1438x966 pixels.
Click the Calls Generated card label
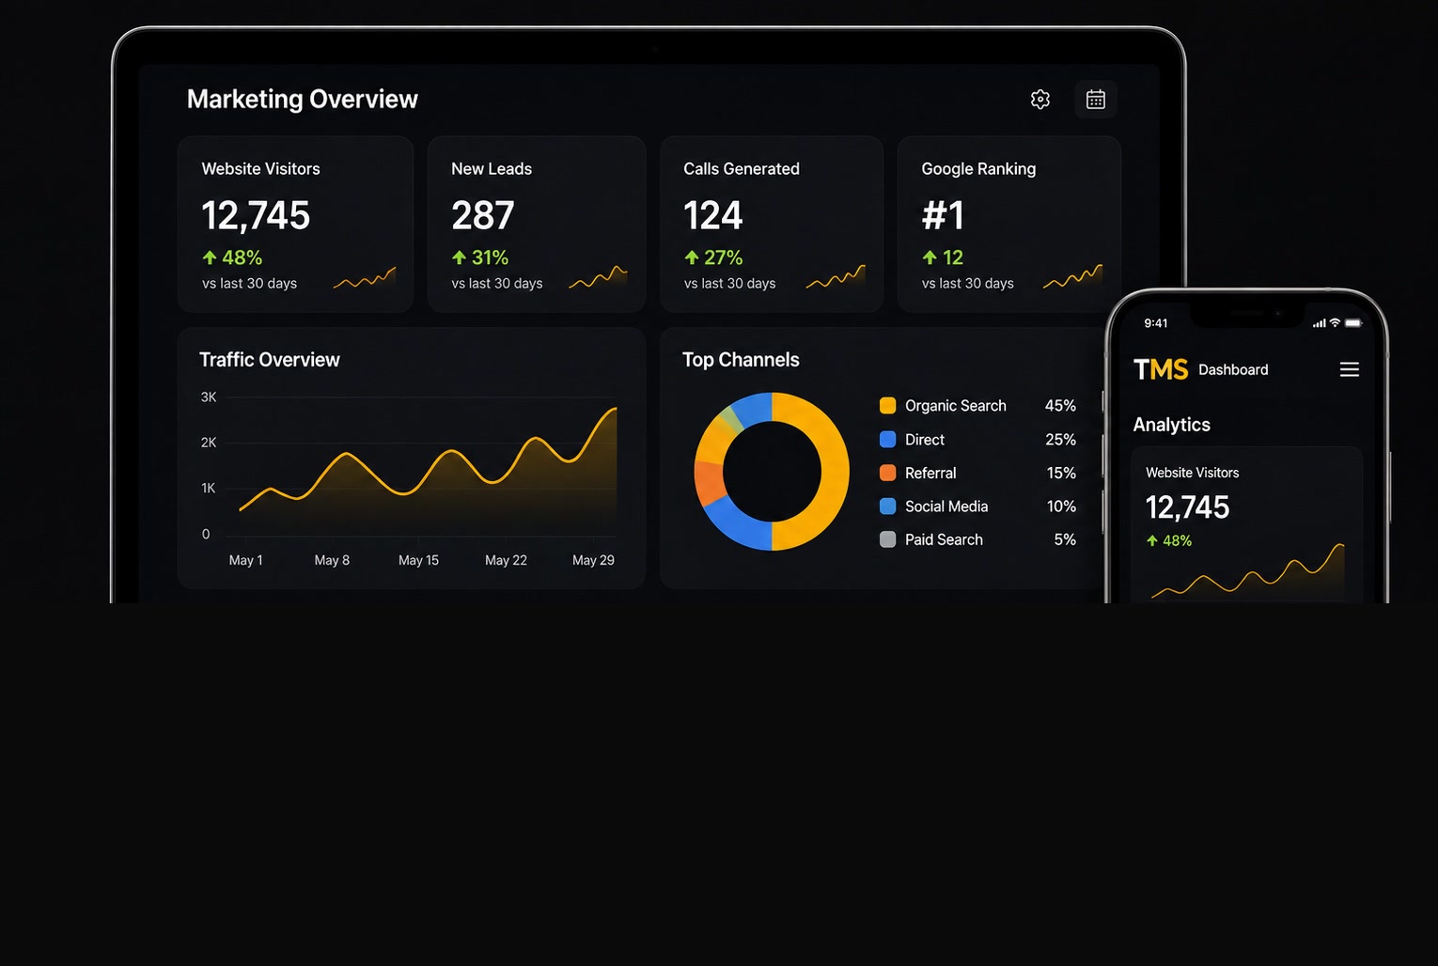click(742, 169)
